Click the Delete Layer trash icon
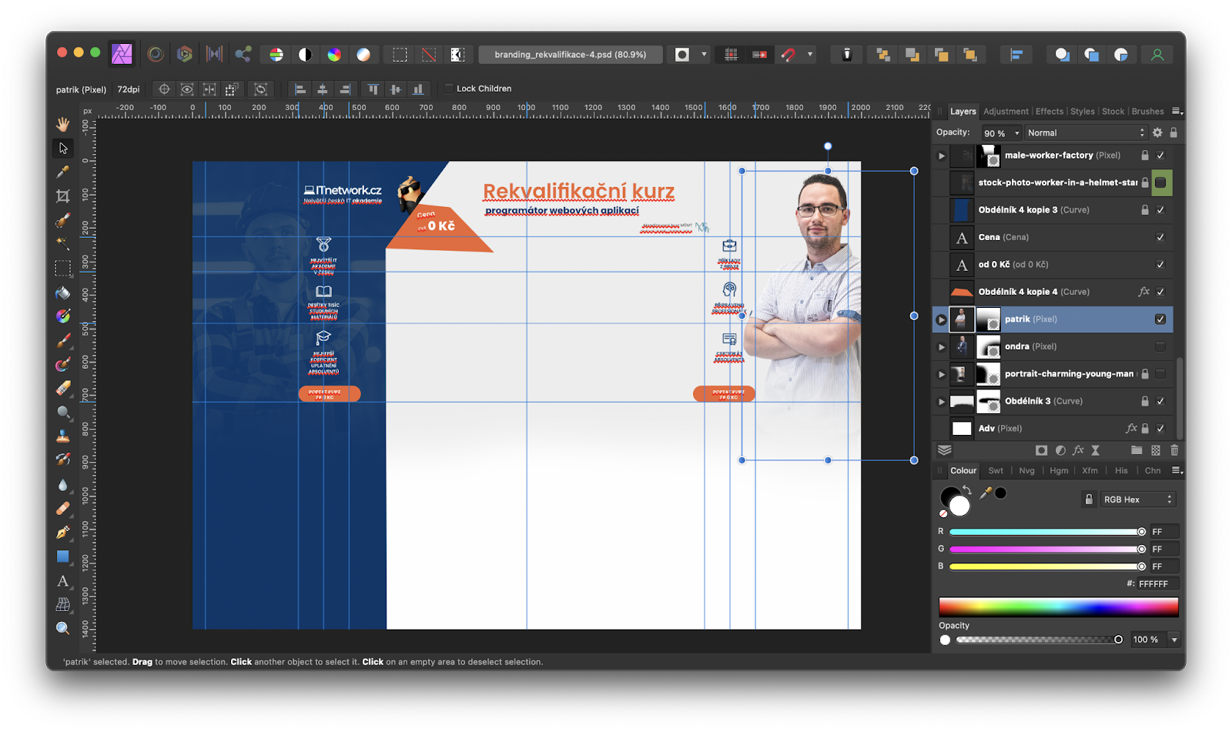The height and width of the screenshot is (732, 1232). 1174,450
